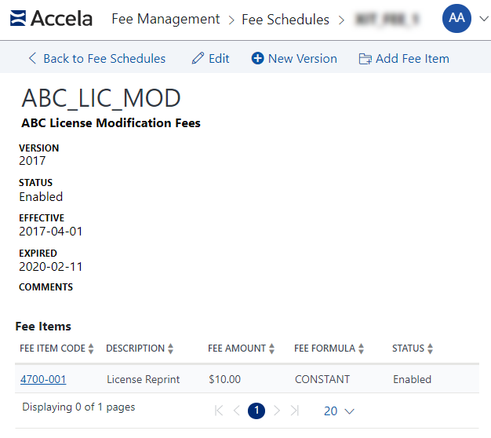The height and width of the screenshot is (438, 491).
Task: Sort by Fee Item Code column
Action: tap(91, 349)
